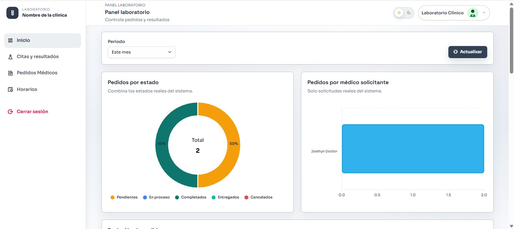Toggle the Pendientes legend entry
Screen dimensions: 514x229
click(124, 197)
